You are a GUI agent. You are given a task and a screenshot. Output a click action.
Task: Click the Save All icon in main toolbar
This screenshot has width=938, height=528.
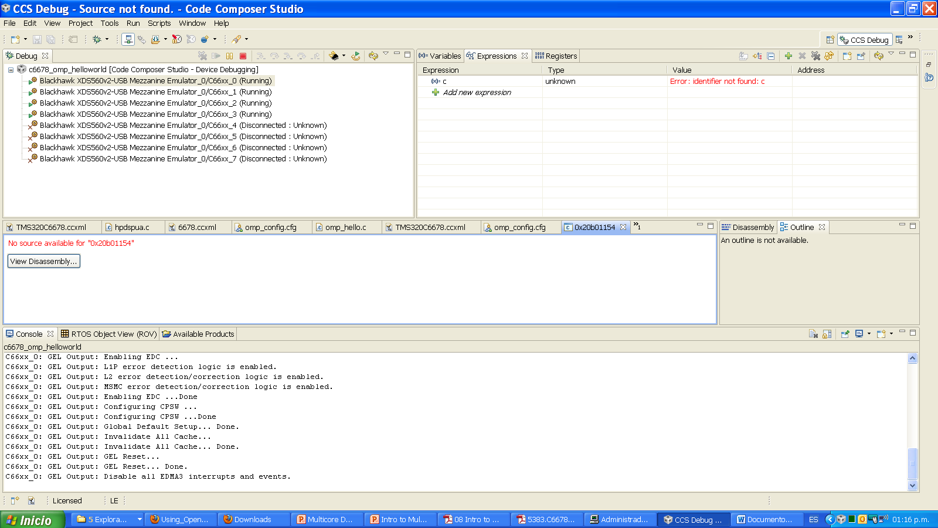(x=51, y=39)
